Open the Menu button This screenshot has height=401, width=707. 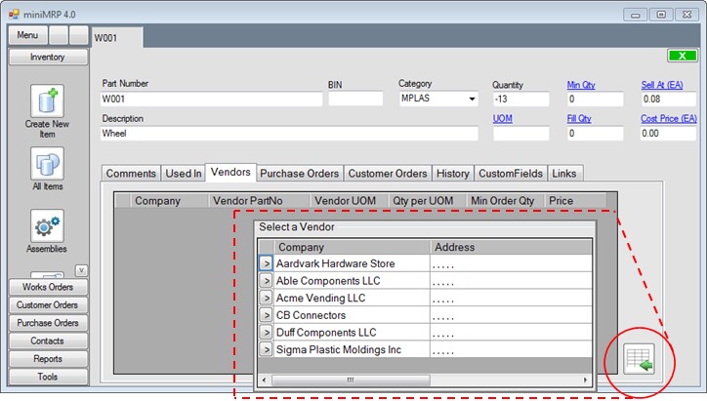27,35
